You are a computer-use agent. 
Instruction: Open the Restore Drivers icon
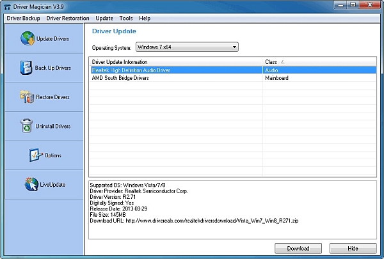pyautogui.click(x=28, y=97)
